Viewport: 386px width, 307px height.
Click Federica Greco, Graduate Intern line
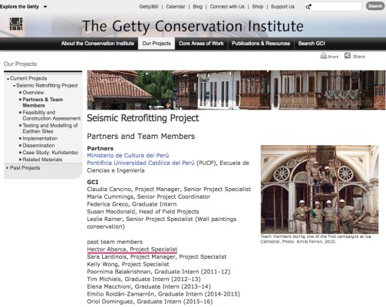point(132,204)
